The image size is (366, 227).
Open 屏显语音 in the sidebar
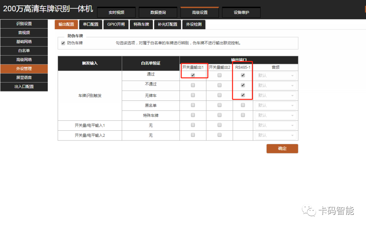click(24, 78)
